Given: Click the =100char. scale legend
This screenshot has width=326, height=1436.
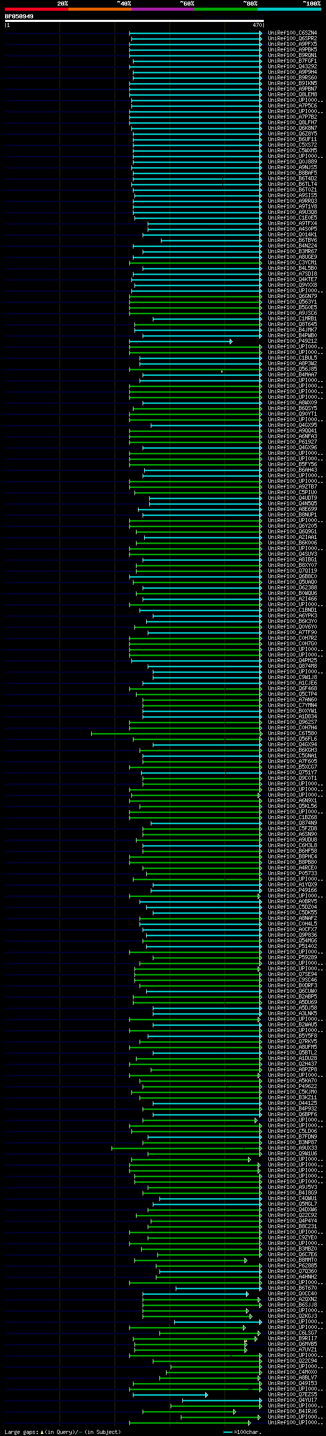Looking at the screenshot, I should 242,1431.
